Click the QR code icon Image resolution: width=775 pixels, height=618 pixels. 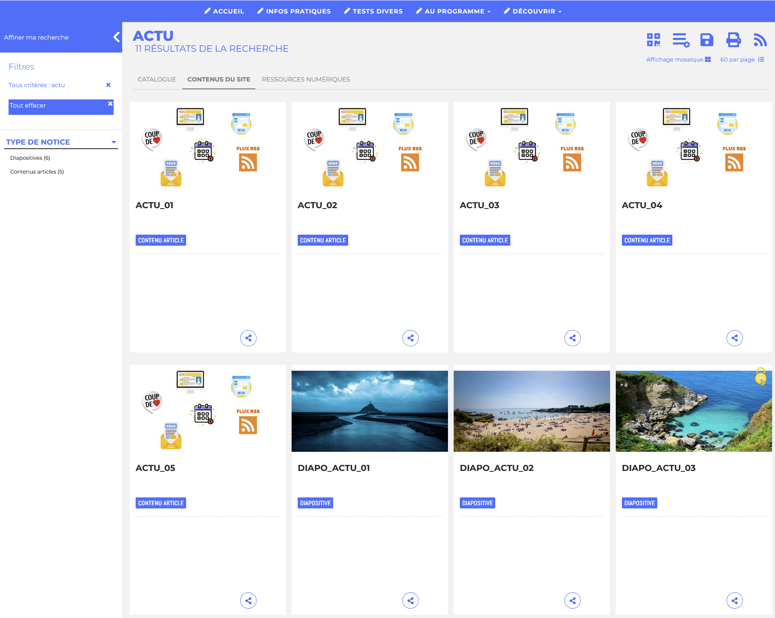tap(653, 40)
